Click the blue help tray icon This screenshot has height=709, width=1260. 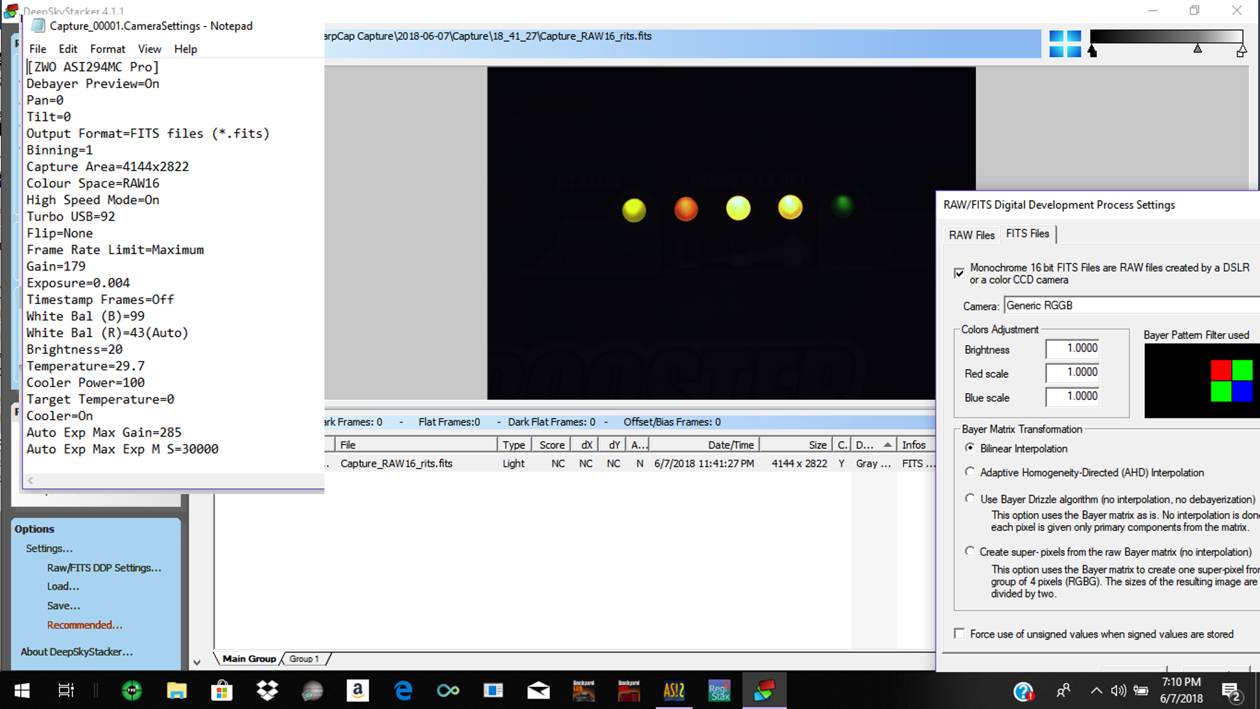[1023, 691]
